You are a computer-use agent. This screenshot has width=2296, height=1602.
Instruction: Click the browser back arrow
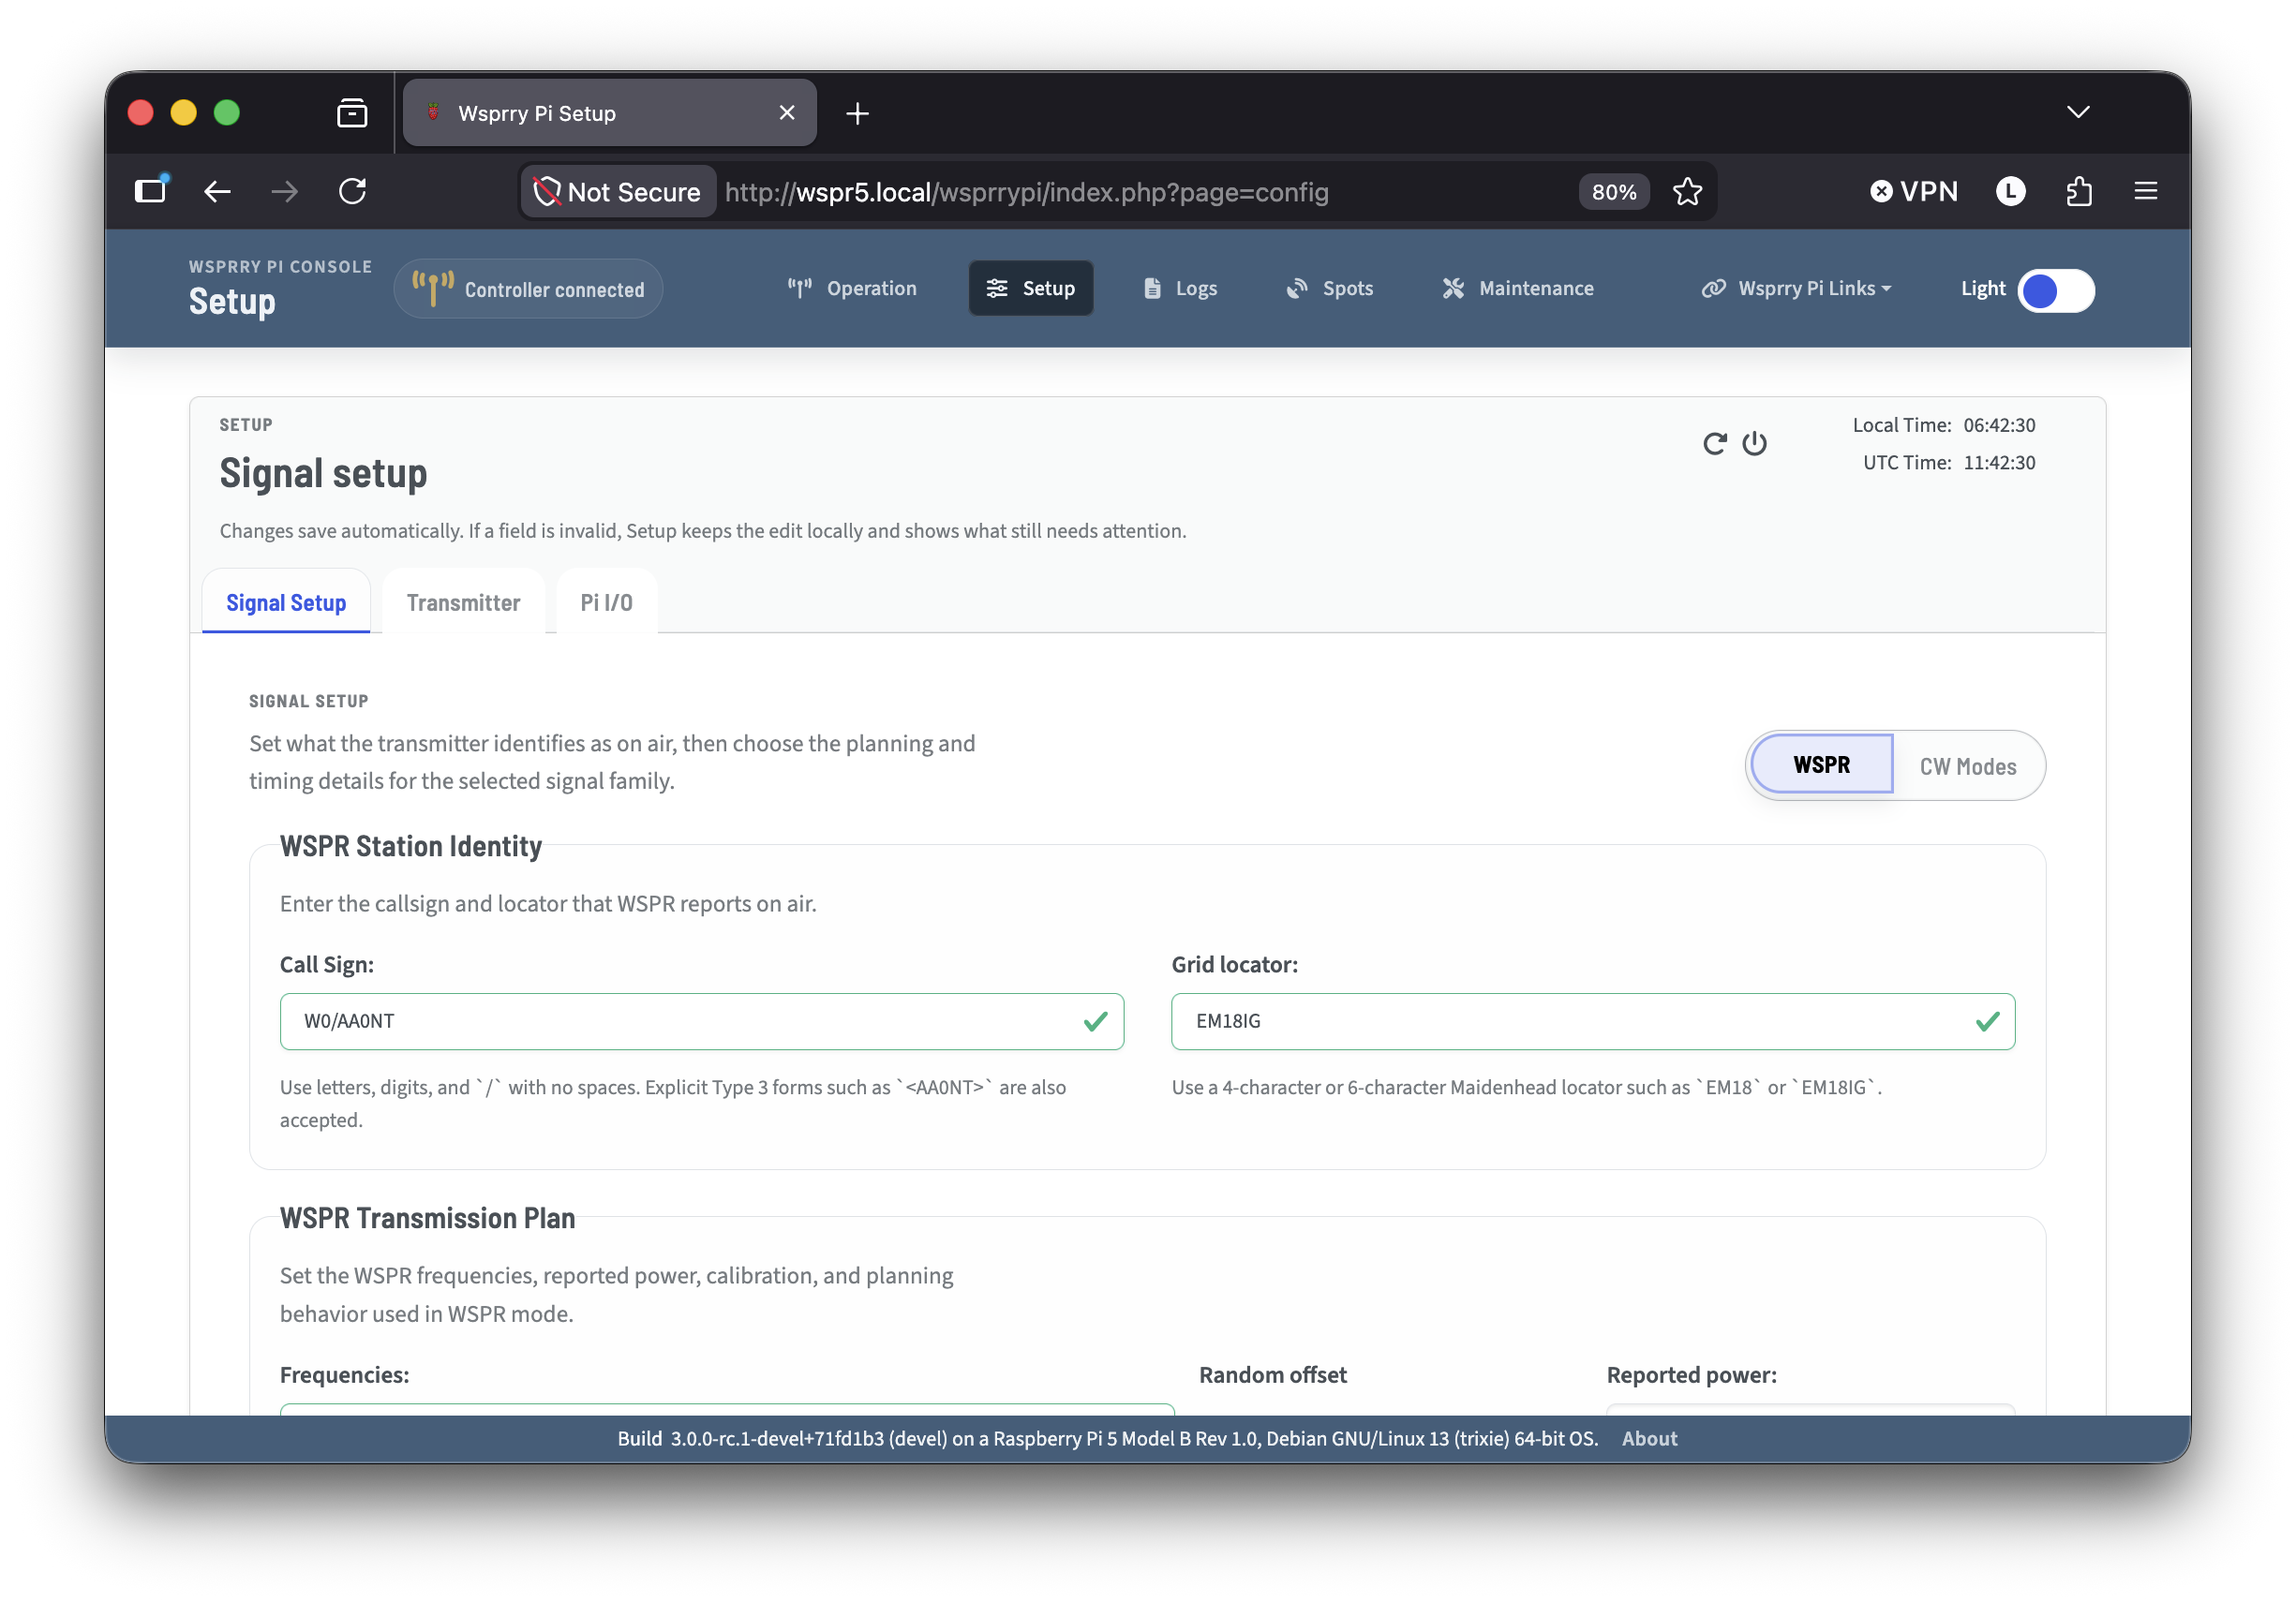point(217,191)
